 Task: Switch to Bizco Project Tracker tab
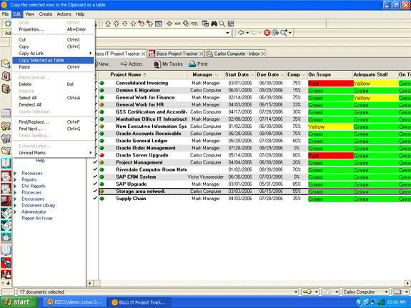(176, 54)
